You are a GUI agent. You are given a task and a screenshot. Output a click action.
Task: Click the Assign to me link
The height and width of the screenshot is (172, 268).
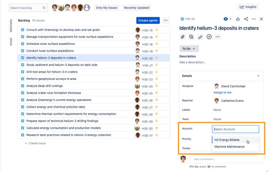point(222,92)
